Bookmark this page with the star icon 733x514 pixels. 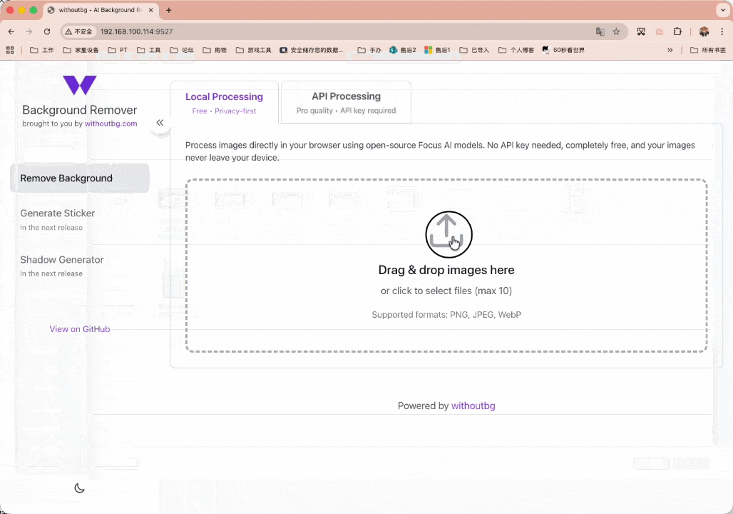[x=616, y=31]
